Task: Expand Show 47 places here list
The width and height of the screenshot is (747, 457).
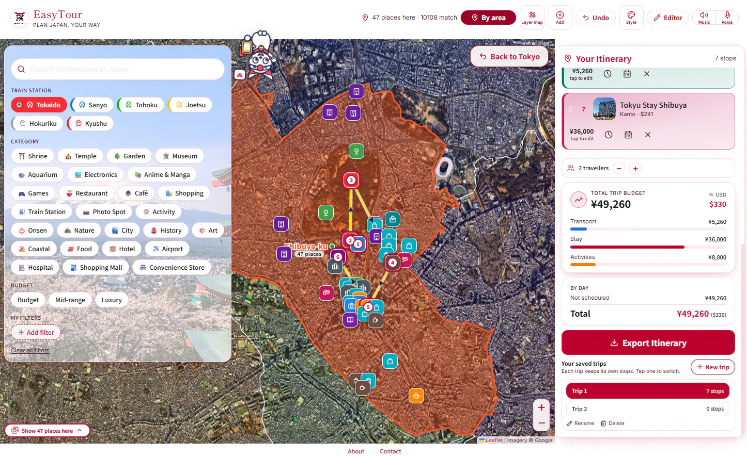Action: [x=47, y=431]
